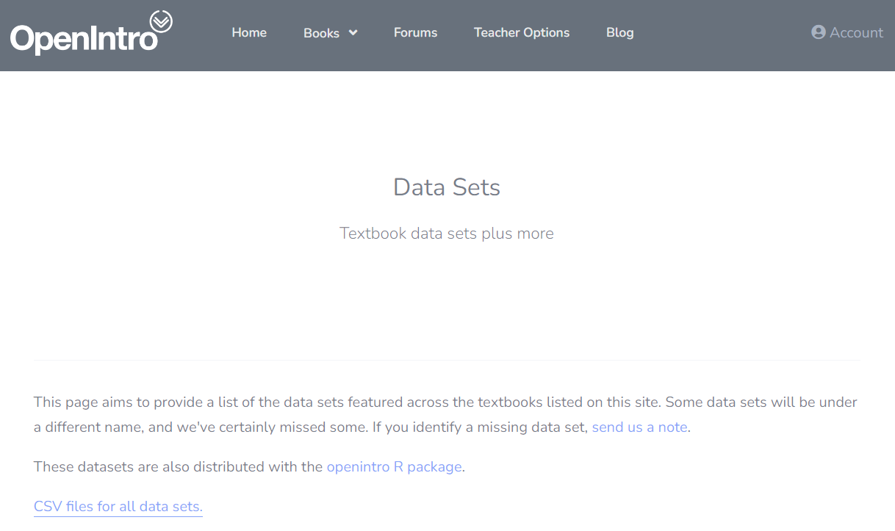Click the 'Textbook data sets plus more' subtitle
895x531 pixels.
[447, 234]
